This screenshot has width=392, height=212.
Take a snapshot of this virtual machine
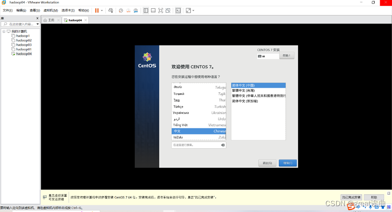121,10
